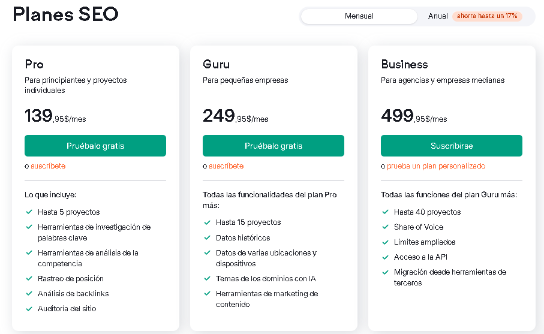Click Suscribirse on the Business plan
Image resolution: width=544 pixels, height=334 pixels.
coord(452,146)
